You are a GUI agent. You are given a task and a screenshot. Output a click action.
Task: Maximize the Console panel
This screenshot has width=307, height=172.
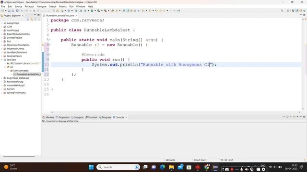304,117
